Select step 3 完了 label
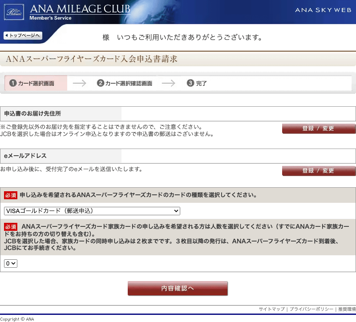Screen dimensions: 356x322 click(197, 83)
